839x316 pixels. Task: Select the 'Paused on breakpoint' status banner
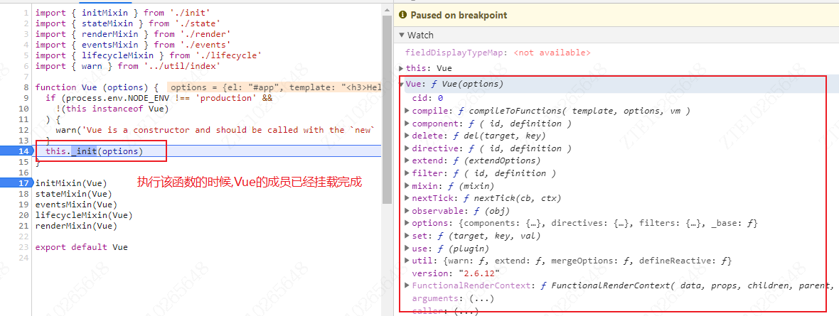pos(616,15)
